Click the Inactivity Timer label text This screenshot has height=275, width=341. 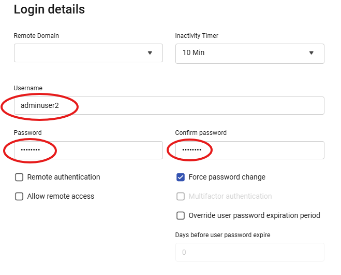click(x=197, y=36)
